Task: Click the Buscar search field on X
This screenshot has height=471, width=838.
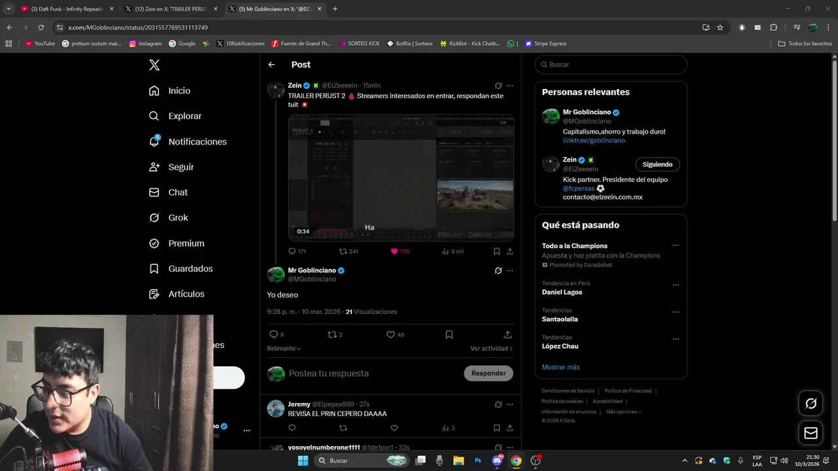Action: click(x=611, y=65)
